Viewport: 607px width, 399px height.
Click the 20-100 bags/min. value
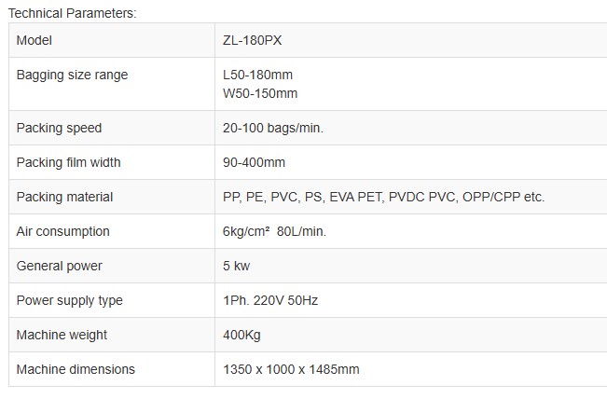pos(273,128)
